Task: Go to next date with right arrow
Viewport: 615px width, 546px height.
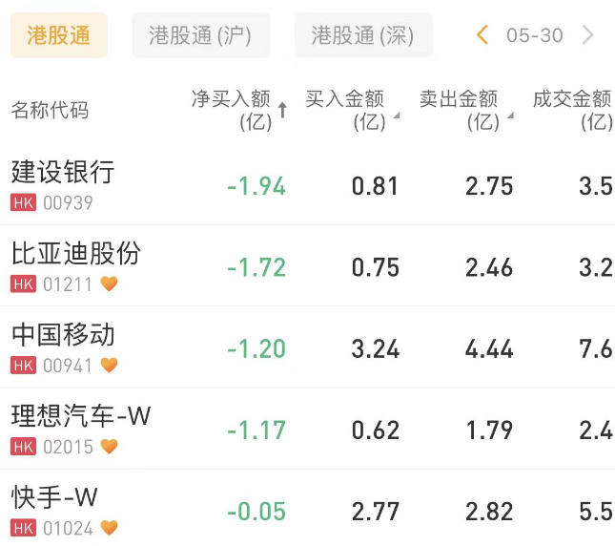Action: click(x=588, y=35)
